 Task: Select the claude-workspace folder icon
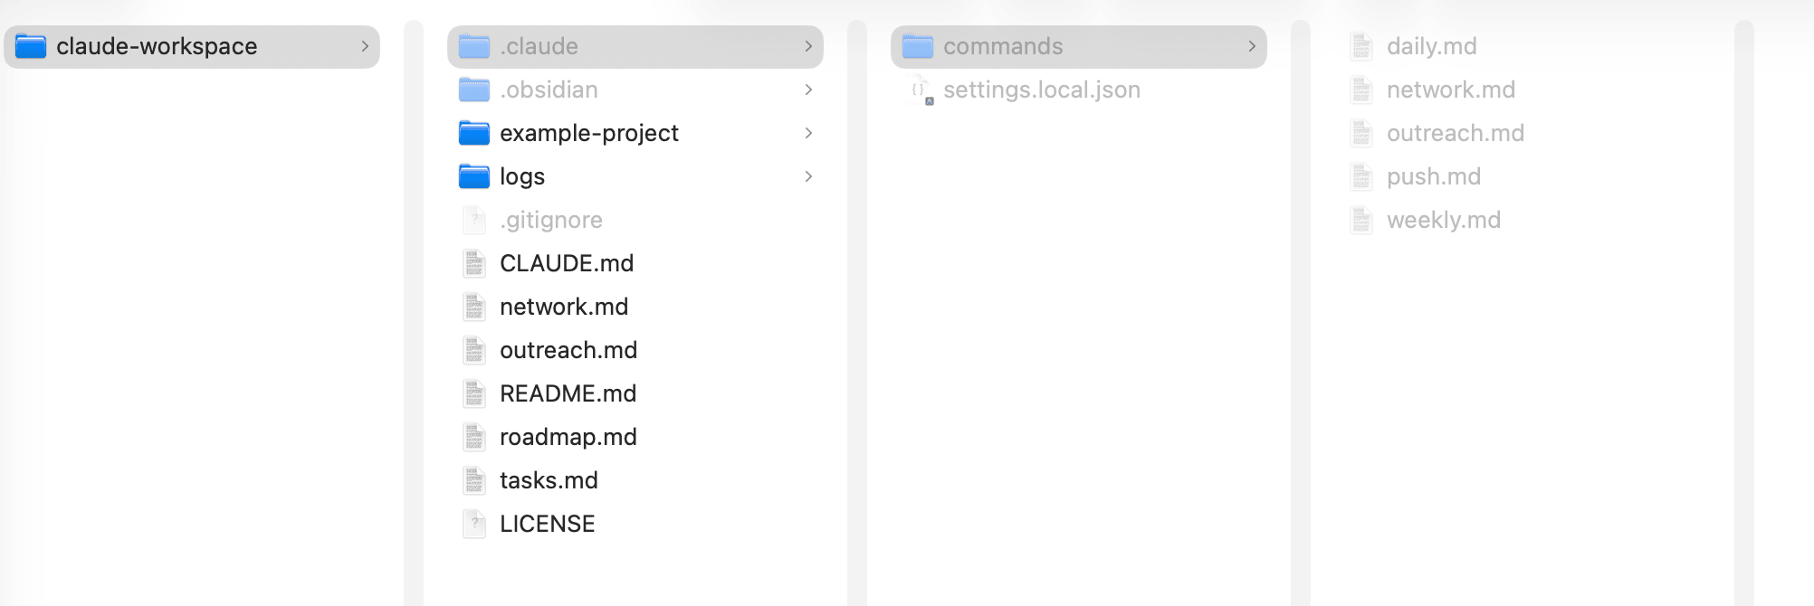[30, 45]
